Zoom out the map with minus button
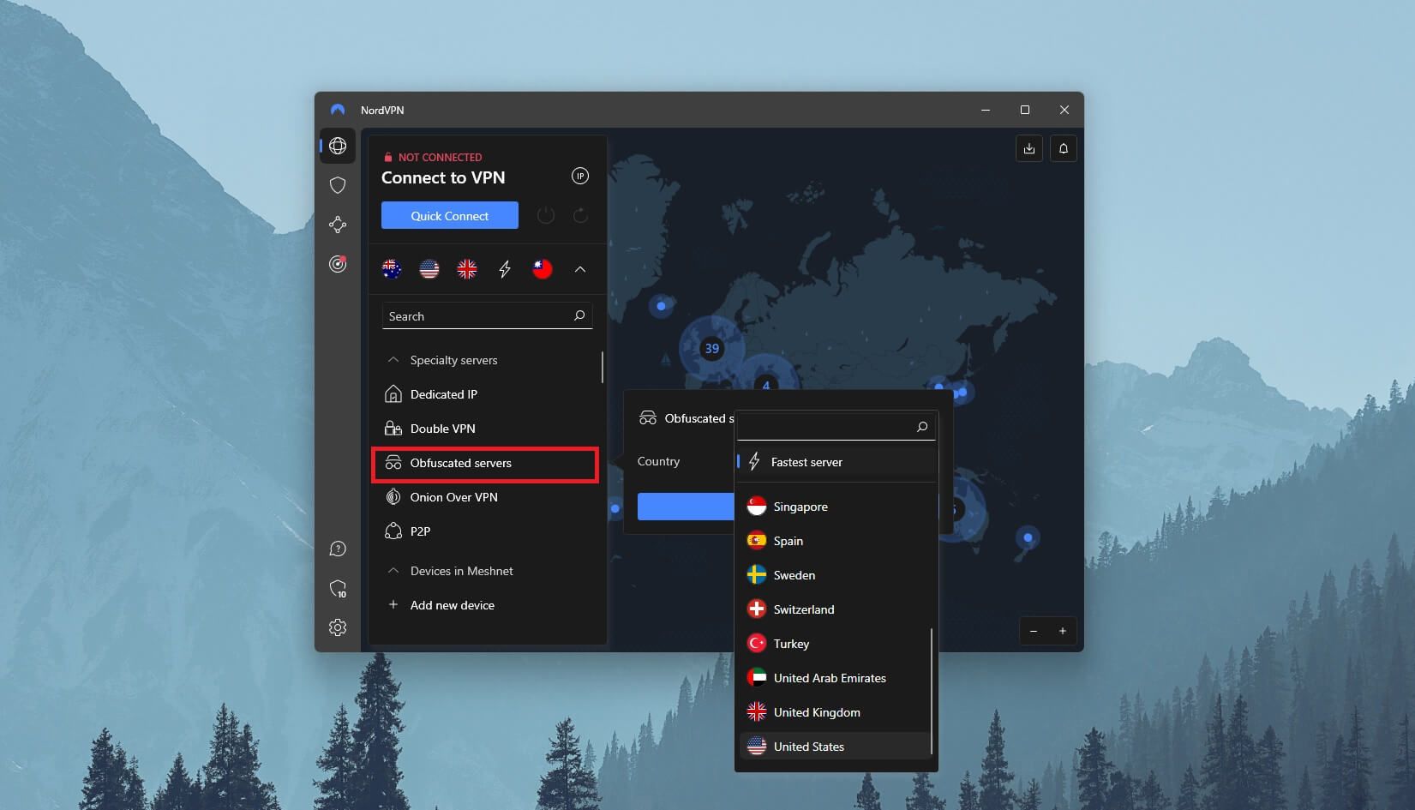 [x=1034, y=631]
